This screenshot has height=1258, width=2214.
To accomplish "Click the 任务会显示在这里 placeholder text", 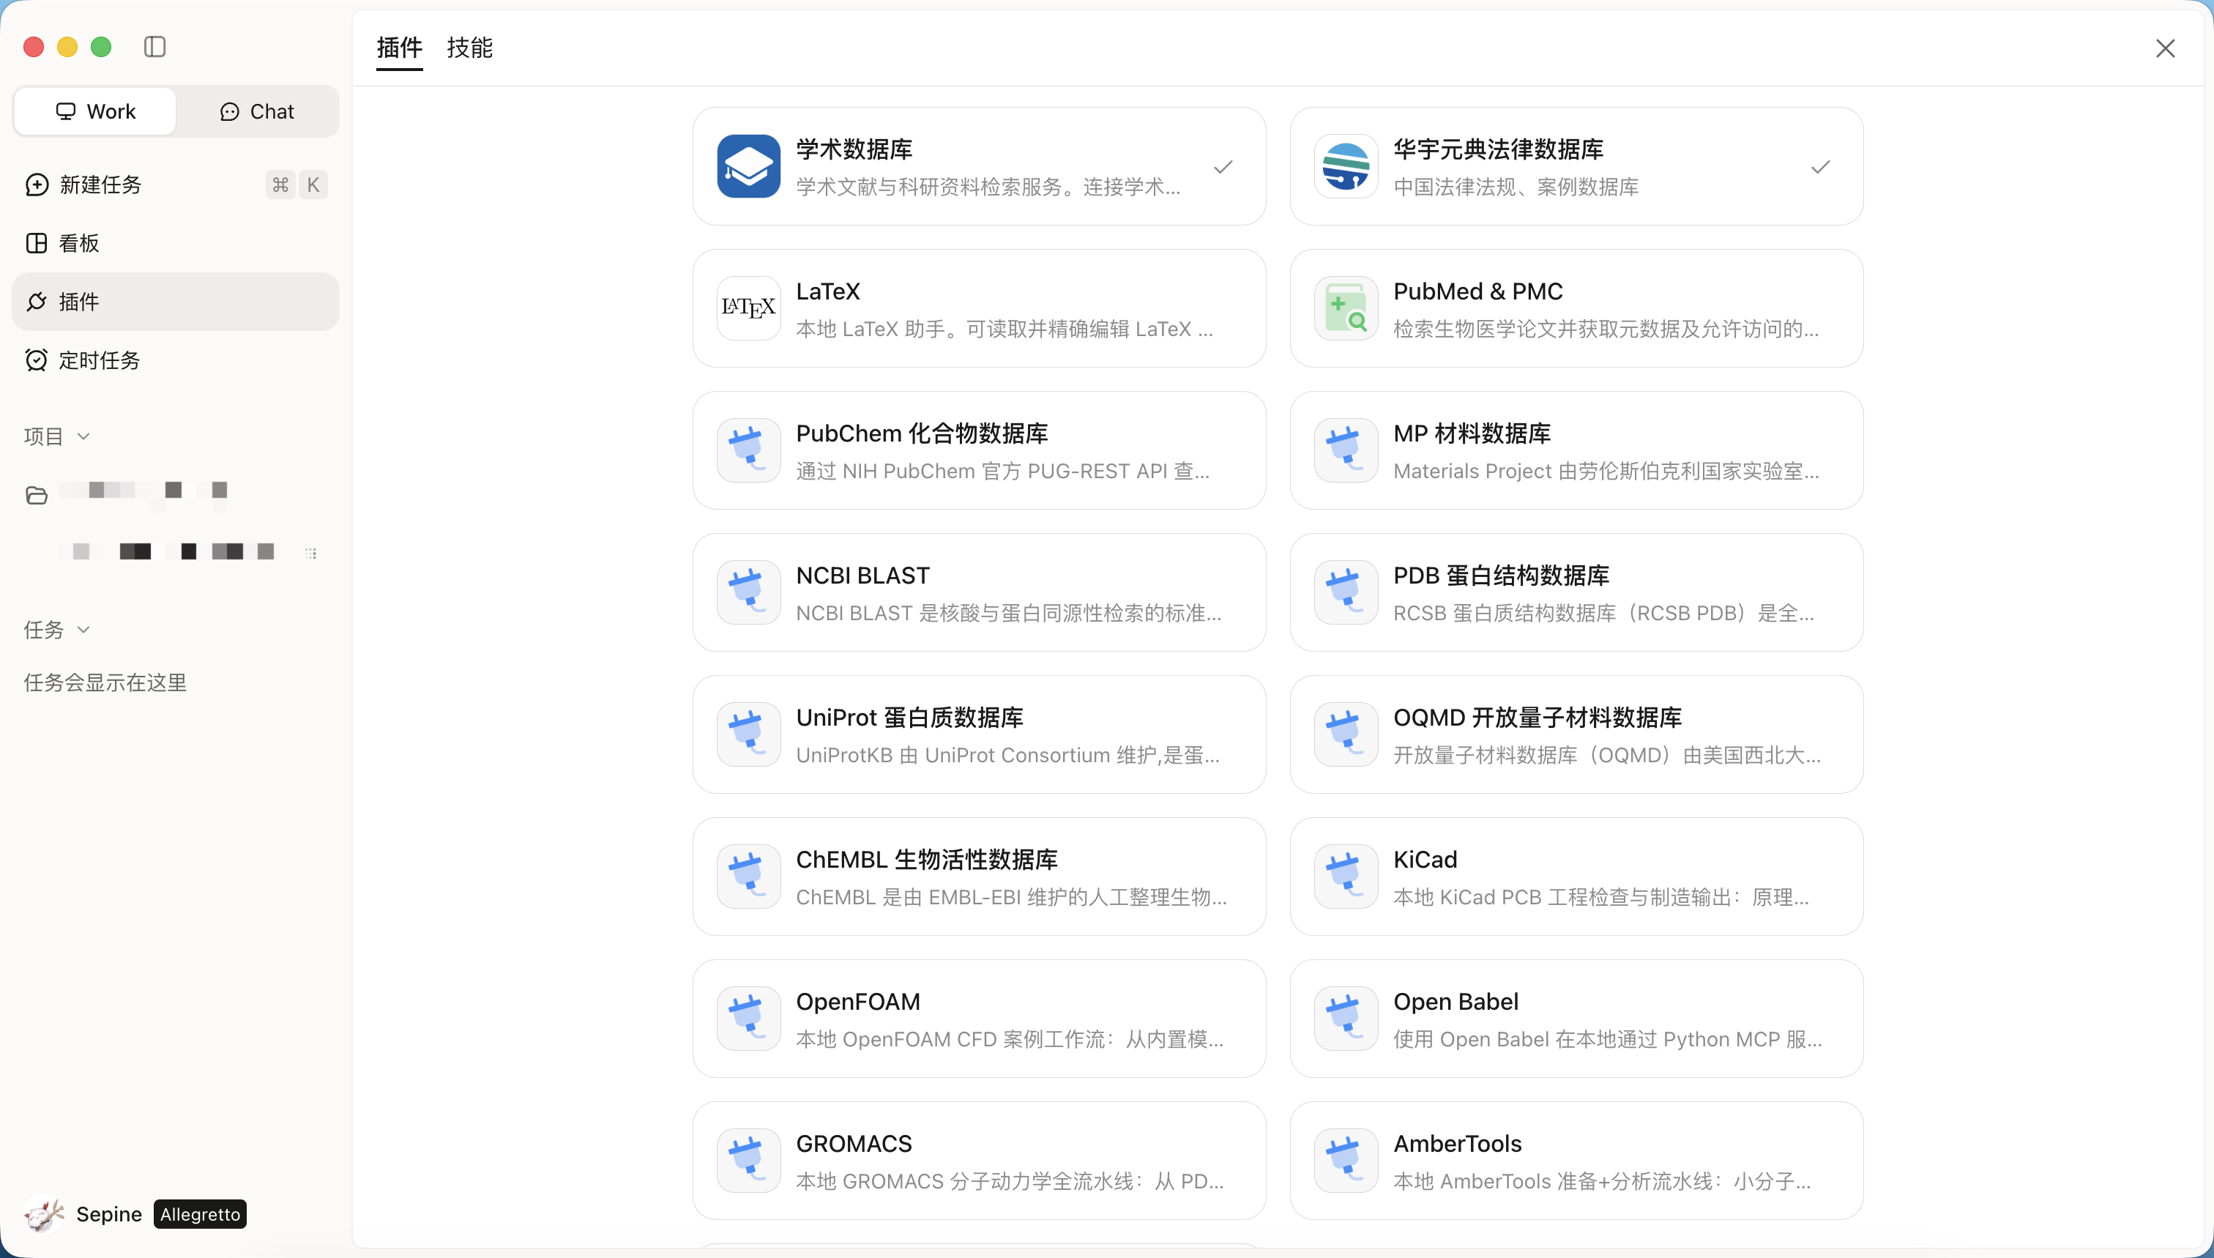I will (x=105, y=682).
